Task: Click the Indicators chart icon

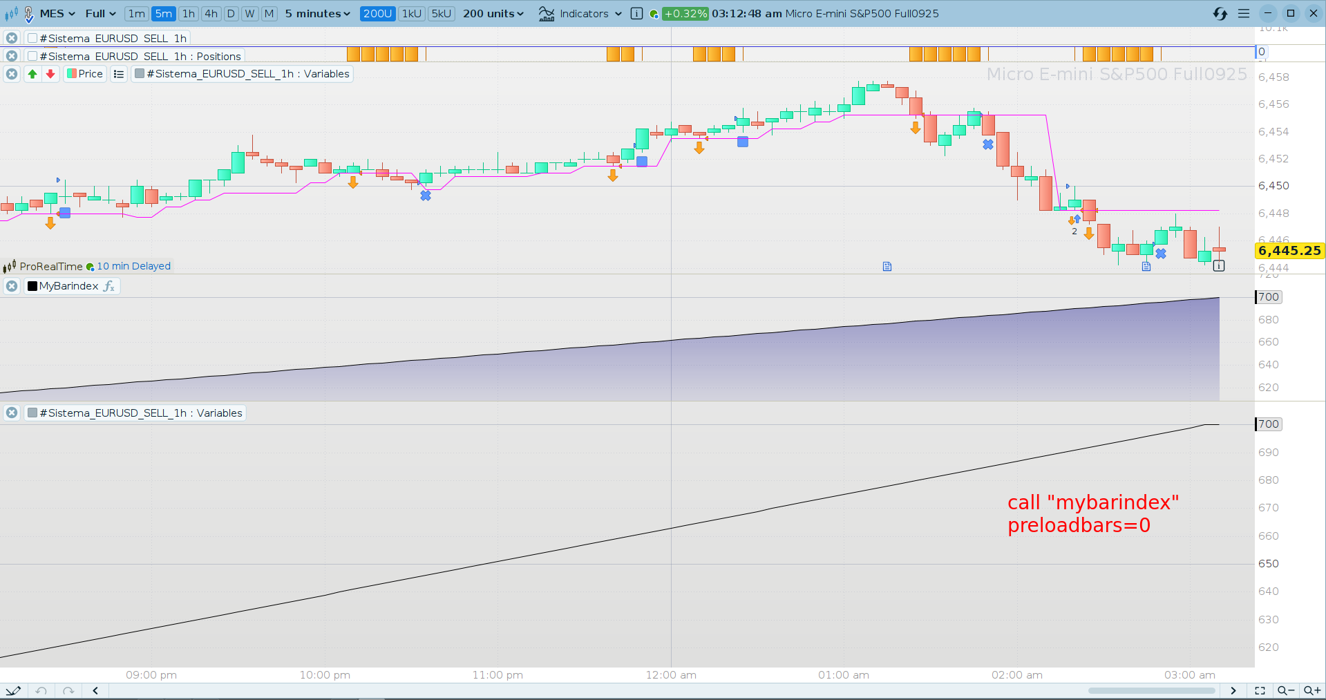Action: click(547, 14)
